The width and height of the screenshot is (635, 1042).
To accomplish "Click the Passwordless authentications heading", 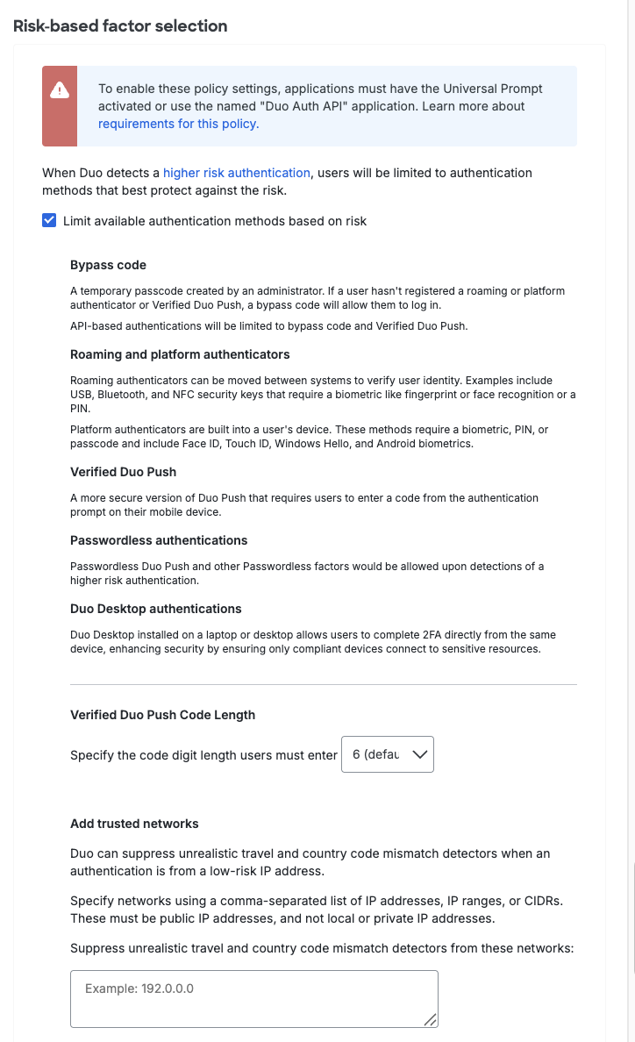I will (158, 540).
